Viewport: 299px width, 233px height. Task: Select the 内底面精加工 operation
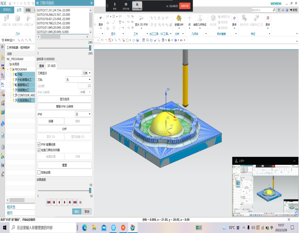pos(25,100)
